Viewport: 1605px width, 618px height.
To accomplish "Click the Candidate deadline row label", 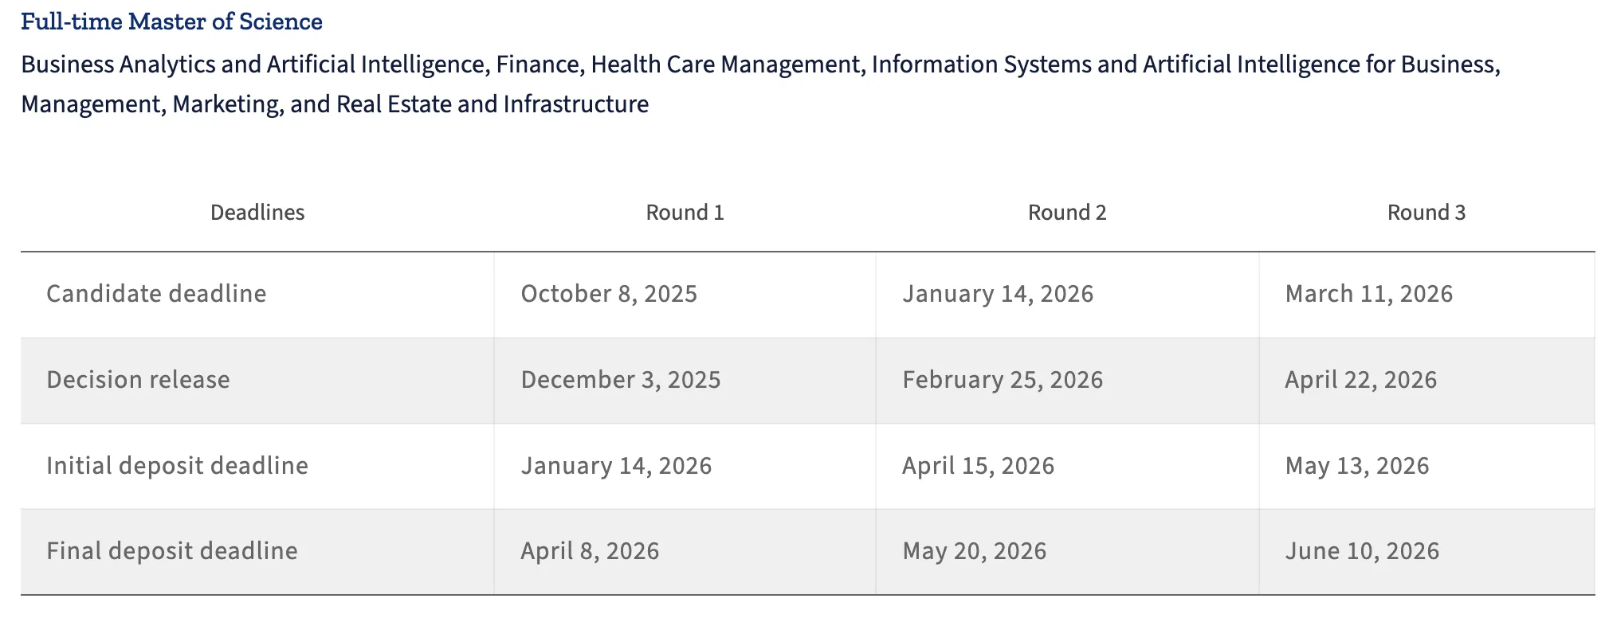I will pos(156,294).
